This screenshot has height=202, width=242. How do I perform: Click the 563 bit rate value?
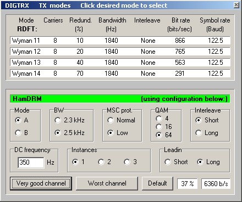180,63
